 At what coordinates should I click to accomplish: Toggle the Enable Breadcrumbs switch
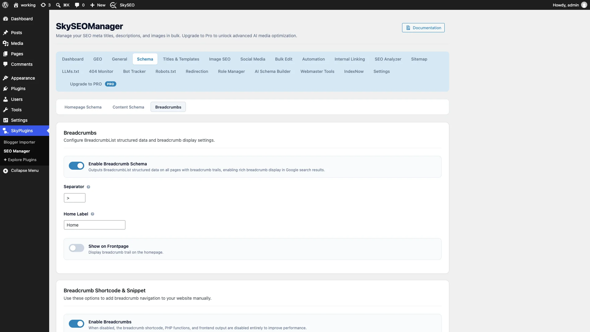point(77,324)
